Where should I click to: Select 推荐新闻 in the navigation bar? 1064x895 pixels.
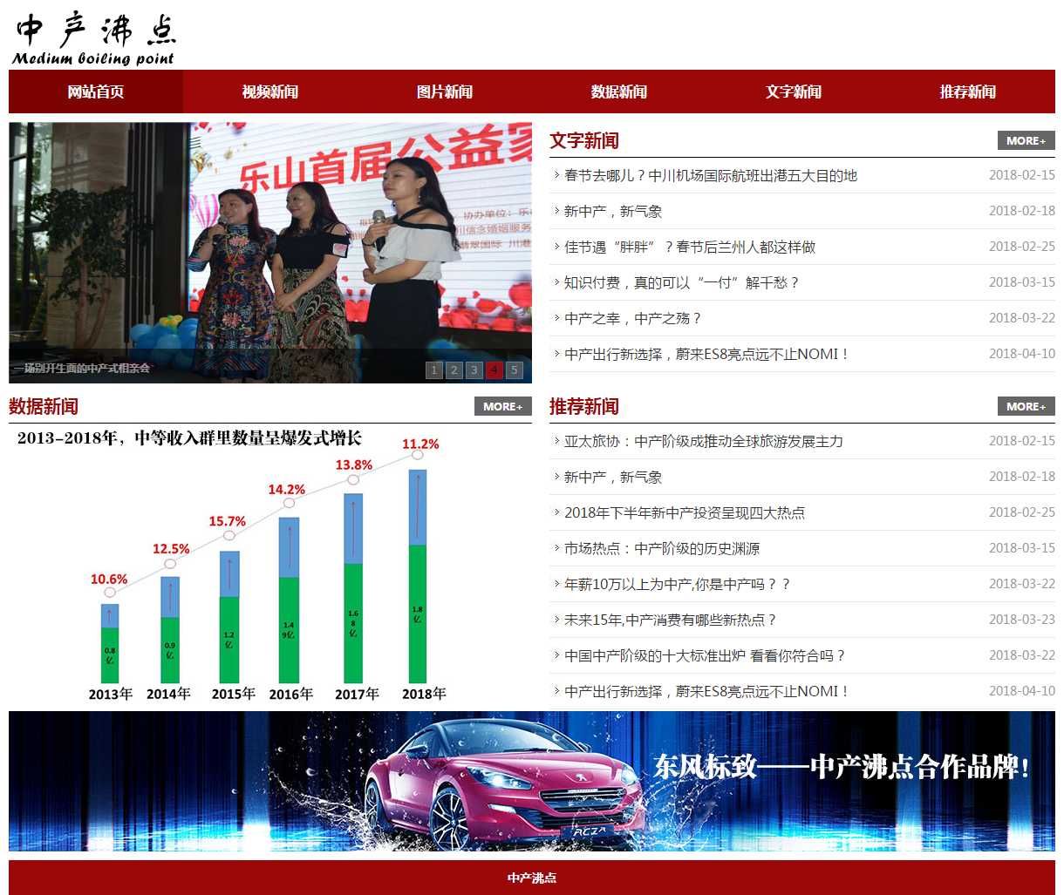pos(968,92)
